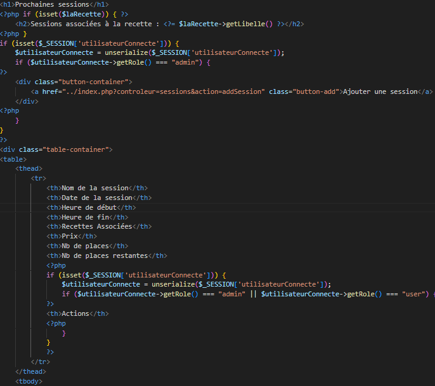This screenshot has height=386, width=435.
Task: Click the 'table-container' class value
Action: click(x=76, y=149)
